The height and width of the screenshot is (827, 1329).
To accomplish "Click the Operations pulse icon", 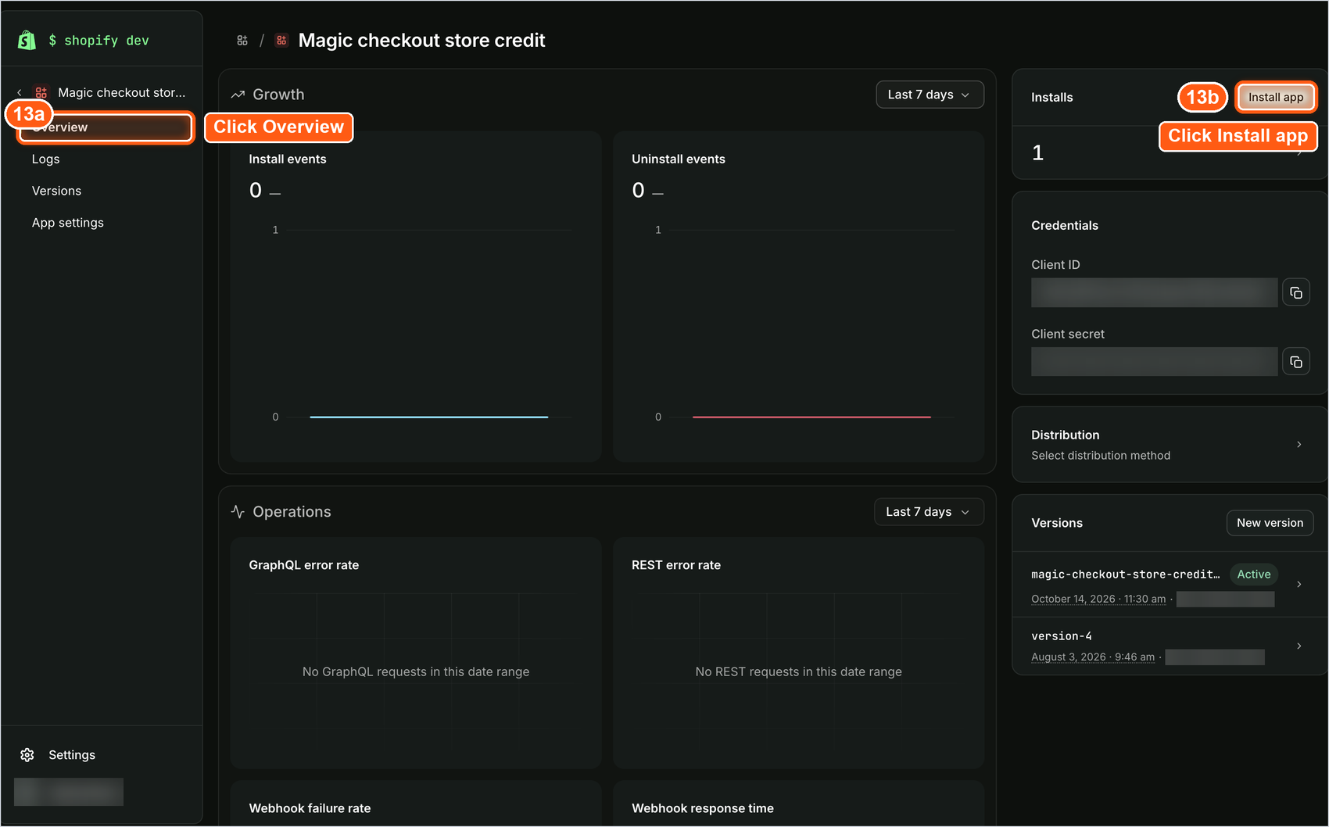I will pyautogui.click(x=238, y=512).
